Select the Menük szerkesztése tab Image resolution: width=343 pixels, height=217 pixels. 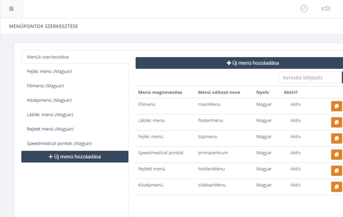pos(75,57)
